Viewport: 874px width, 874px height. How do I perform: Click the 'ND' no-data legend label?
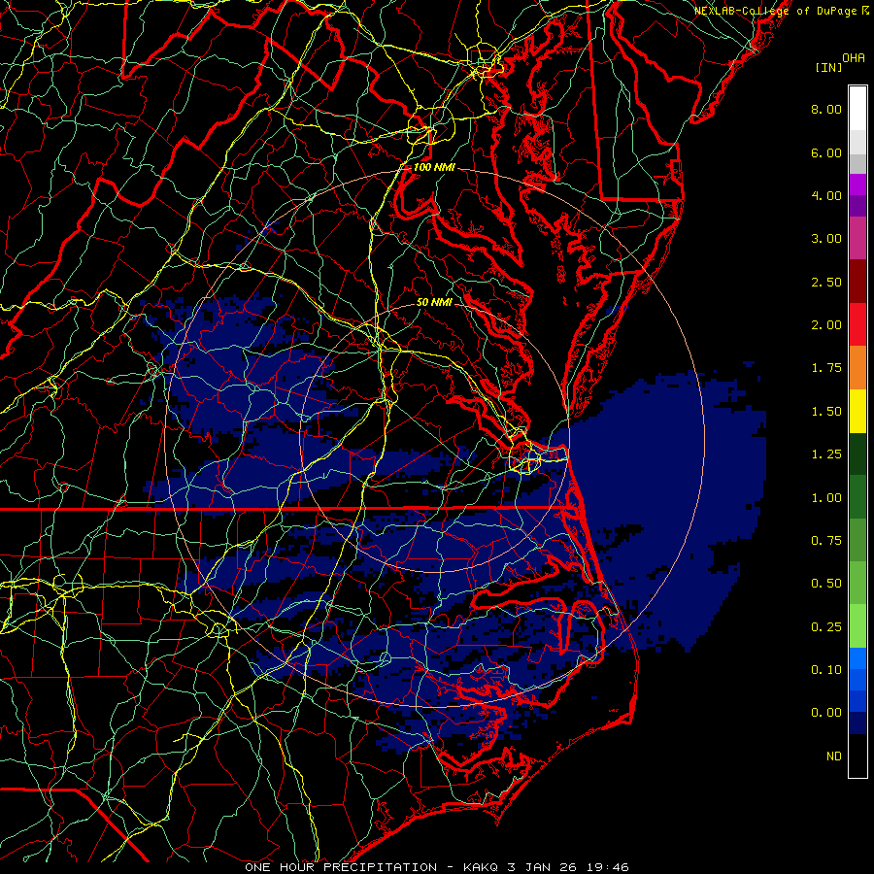pyautogui.click(x=834, y=756)
